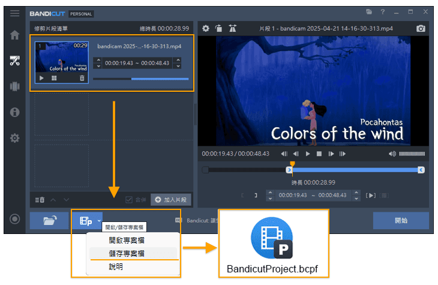Move segment down arrow
The image size is (438, 285).
click(66, 200)
